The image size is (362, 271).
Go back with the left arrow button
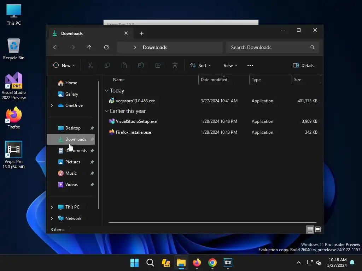click(56, 47)
